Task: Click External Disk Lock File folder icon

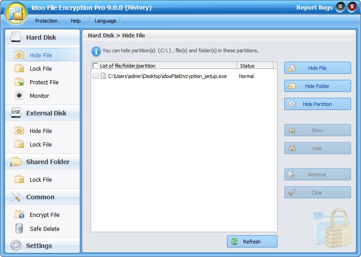Action: [19, 144]
